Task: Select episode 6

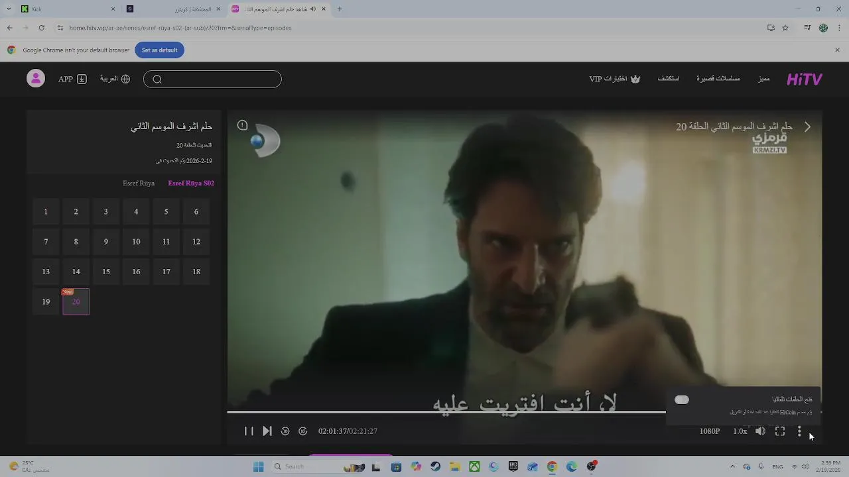Action: coord(196,212)
